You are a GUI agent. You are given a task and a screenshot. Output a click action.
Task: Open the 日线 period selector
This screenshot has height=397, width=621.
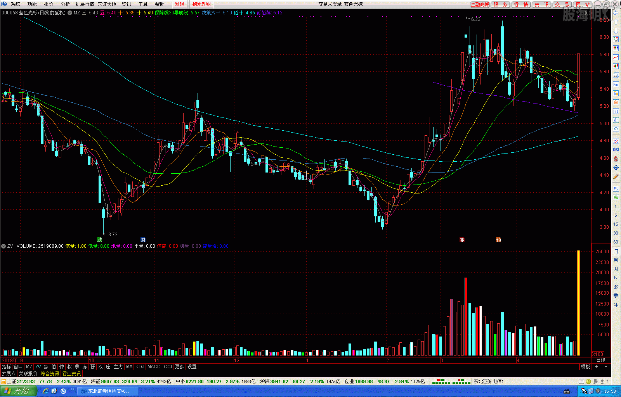click(x=601, y=360)
